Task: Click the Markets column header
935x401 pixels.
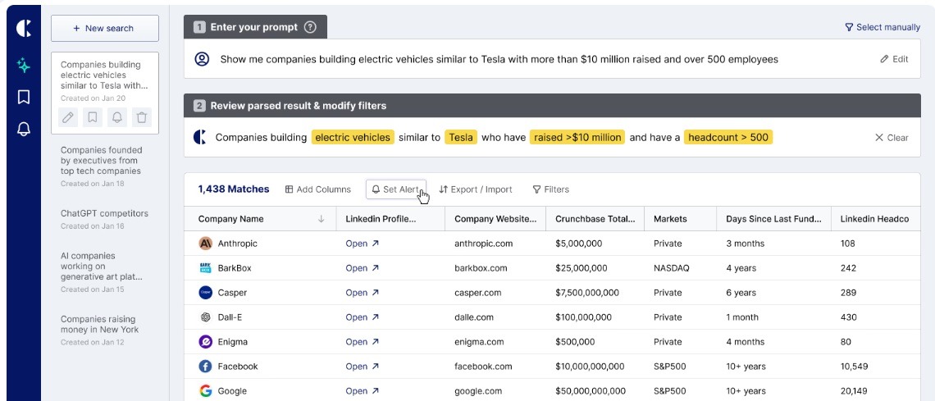Action: [681, 219]
